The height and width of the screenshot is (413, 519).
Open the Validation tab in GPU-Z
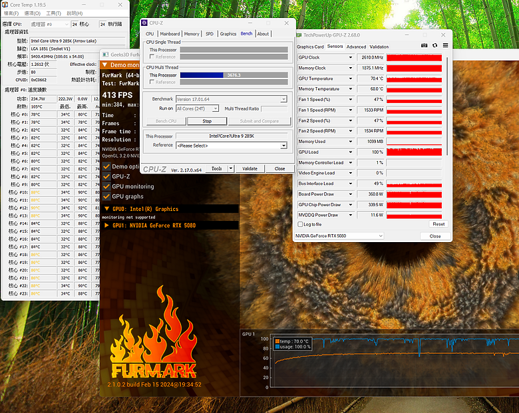[379, 47]
